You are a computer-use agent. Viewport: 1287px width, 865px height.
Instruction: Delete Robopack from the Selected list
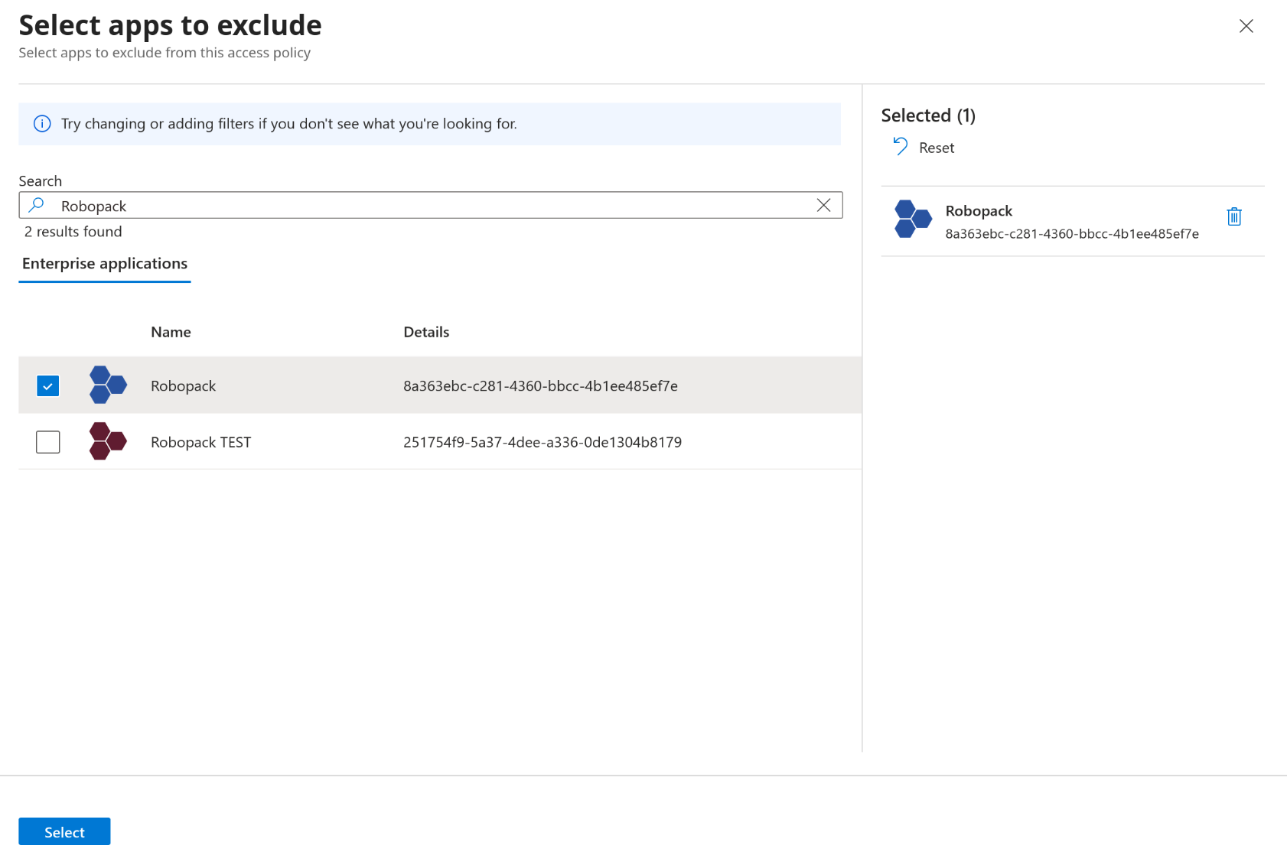click(x=1233, y=216)
